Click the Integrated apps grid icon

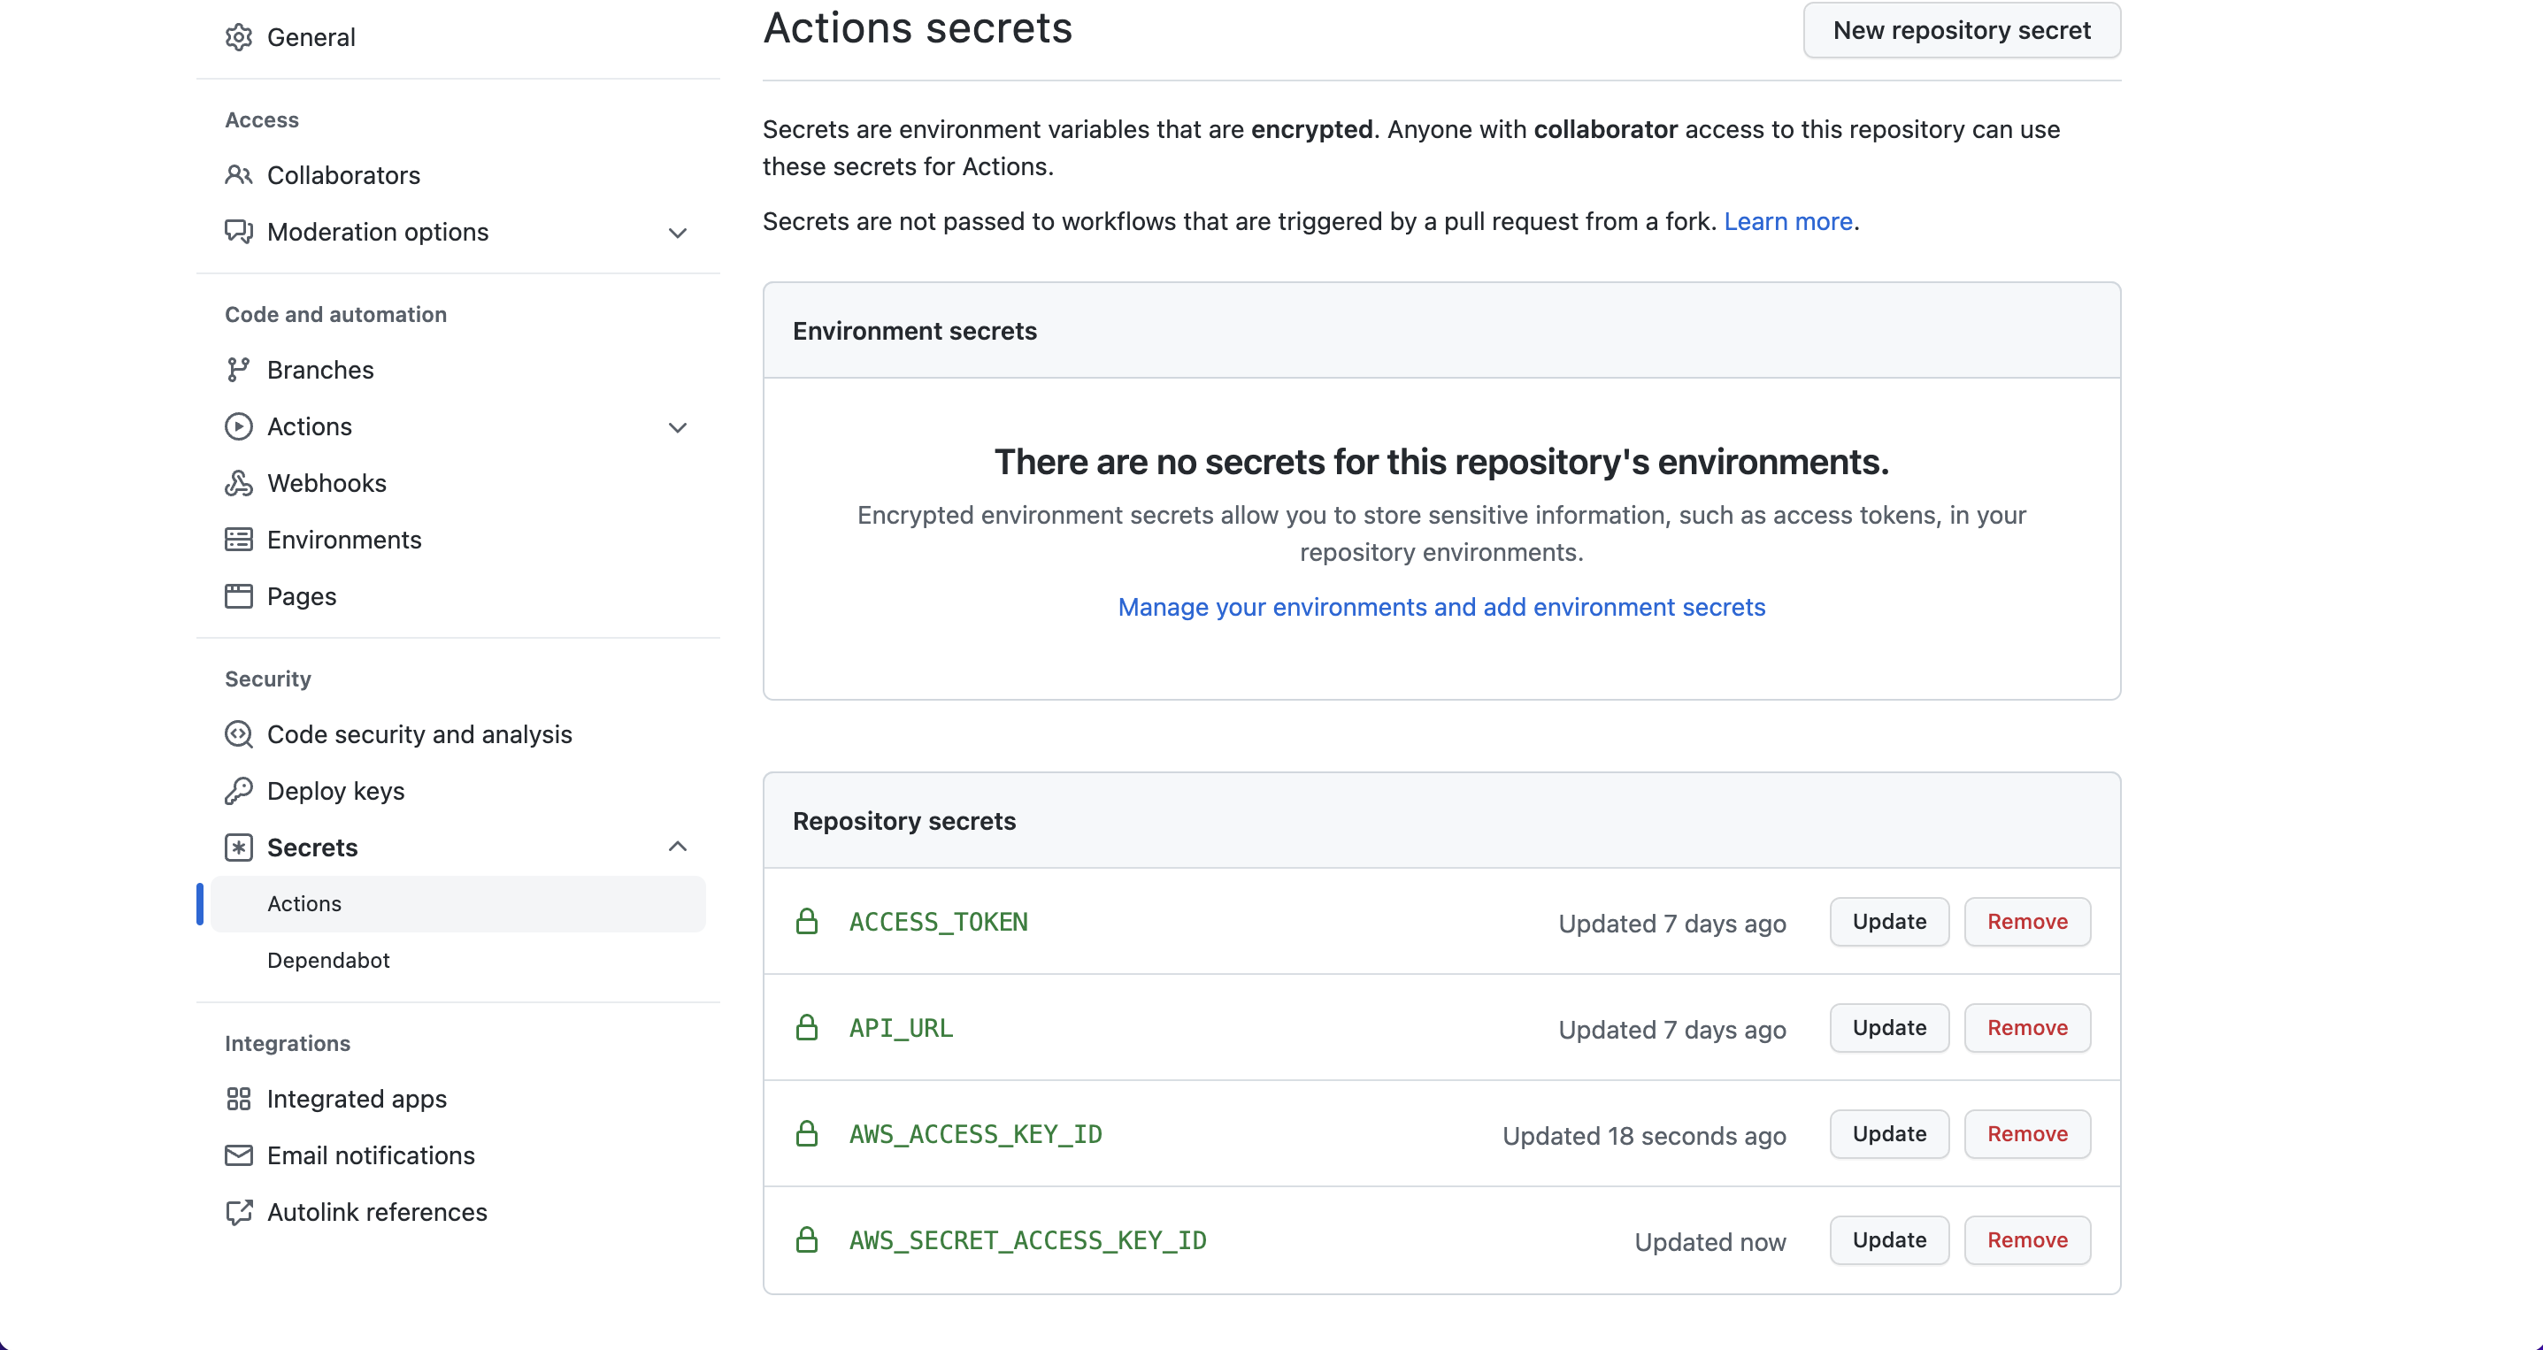[x=238, y=1100]
